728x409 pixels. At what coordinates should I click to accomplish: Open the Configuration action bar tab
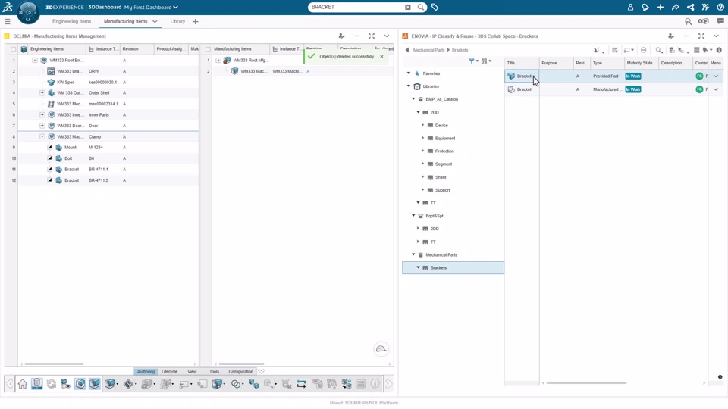coord(241,371)
